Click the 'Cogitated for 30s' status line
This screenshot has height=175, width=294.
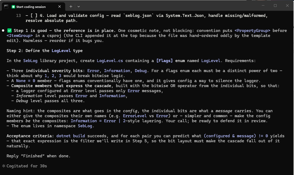point(27,166)
